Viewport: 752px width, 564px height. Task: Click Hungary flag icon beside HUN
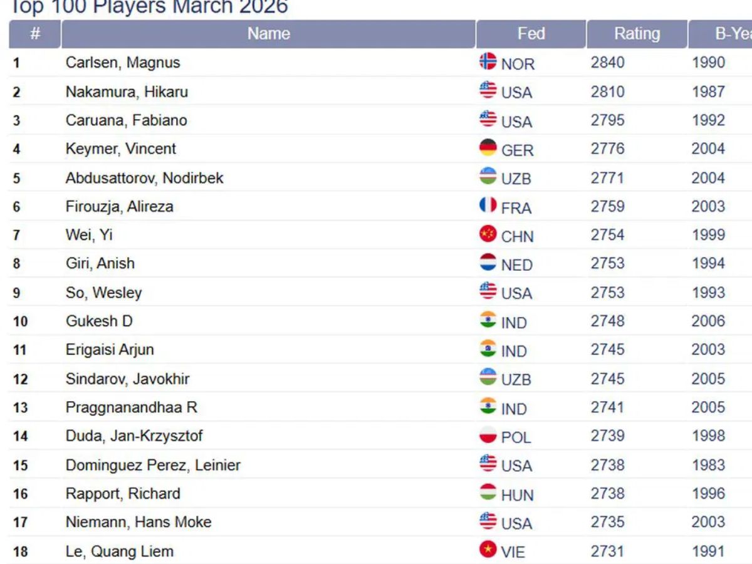point(488,493)
